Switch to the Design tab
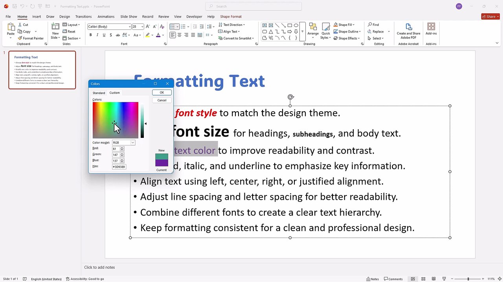Viewport: 503px width, 282px height. (64, 16)
